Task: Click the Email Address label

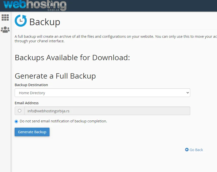Action: (x=27, y=103)
